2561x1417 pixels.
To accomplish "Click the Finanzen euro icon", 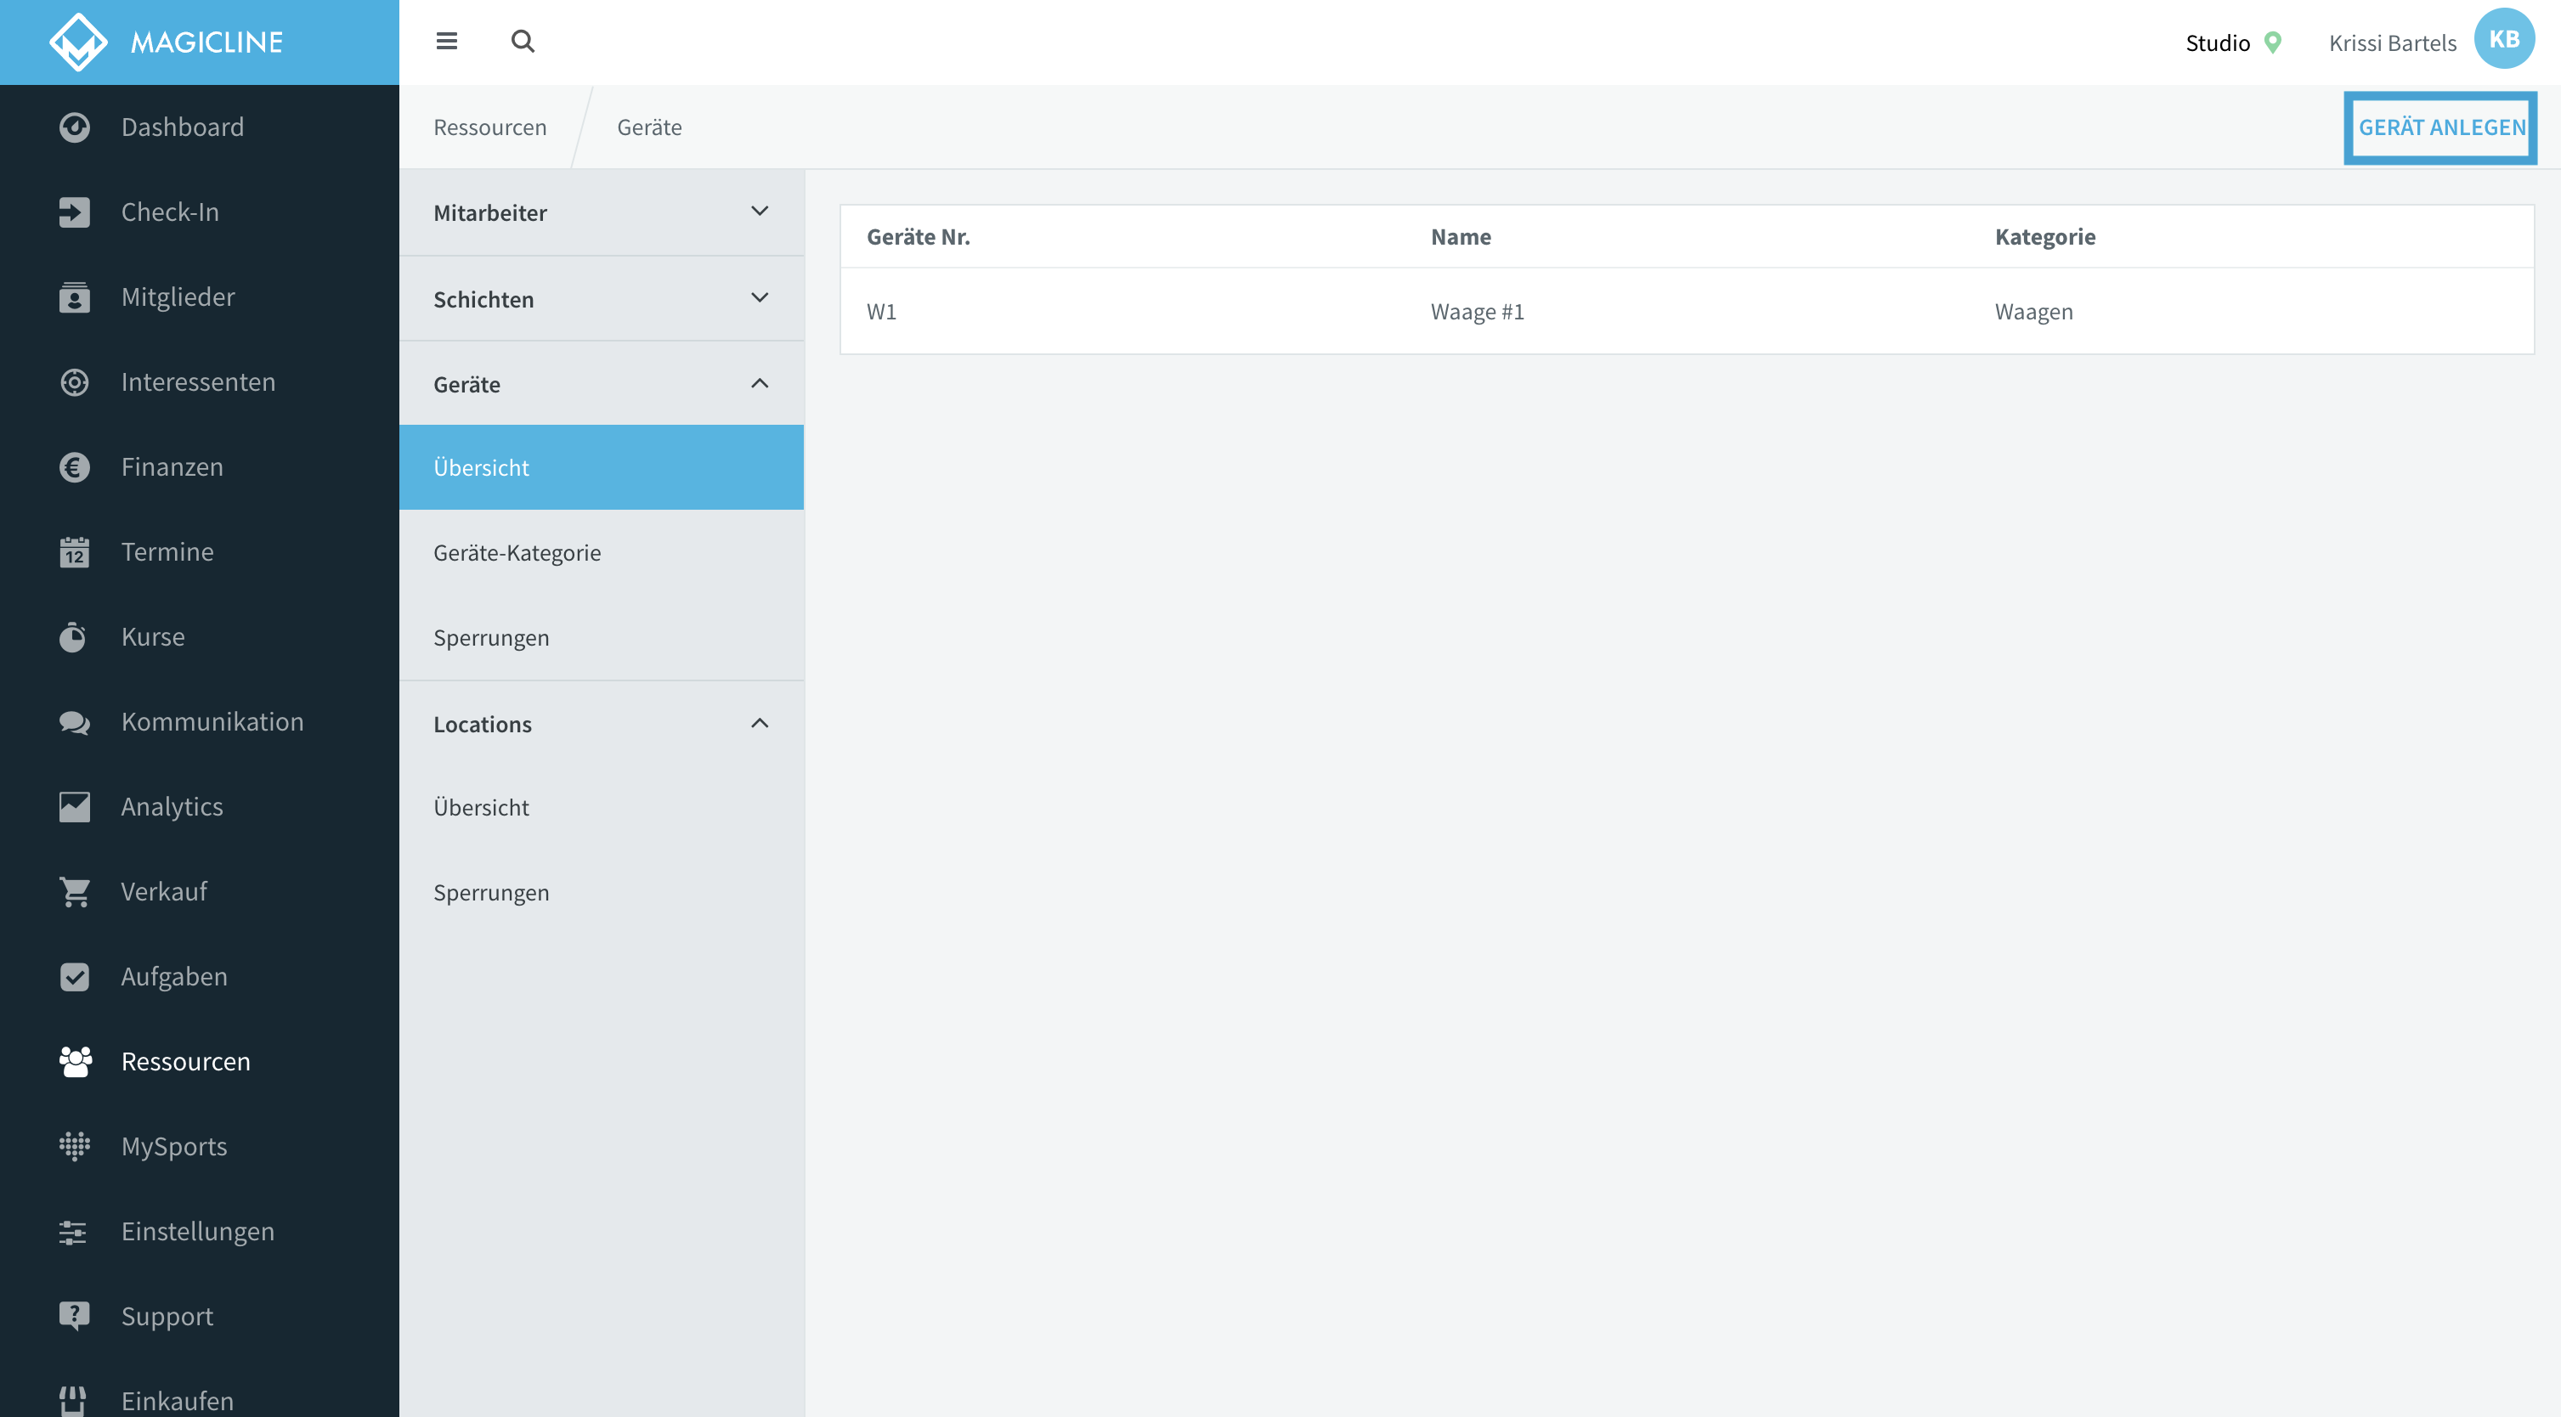I will (x=75, y=467).
